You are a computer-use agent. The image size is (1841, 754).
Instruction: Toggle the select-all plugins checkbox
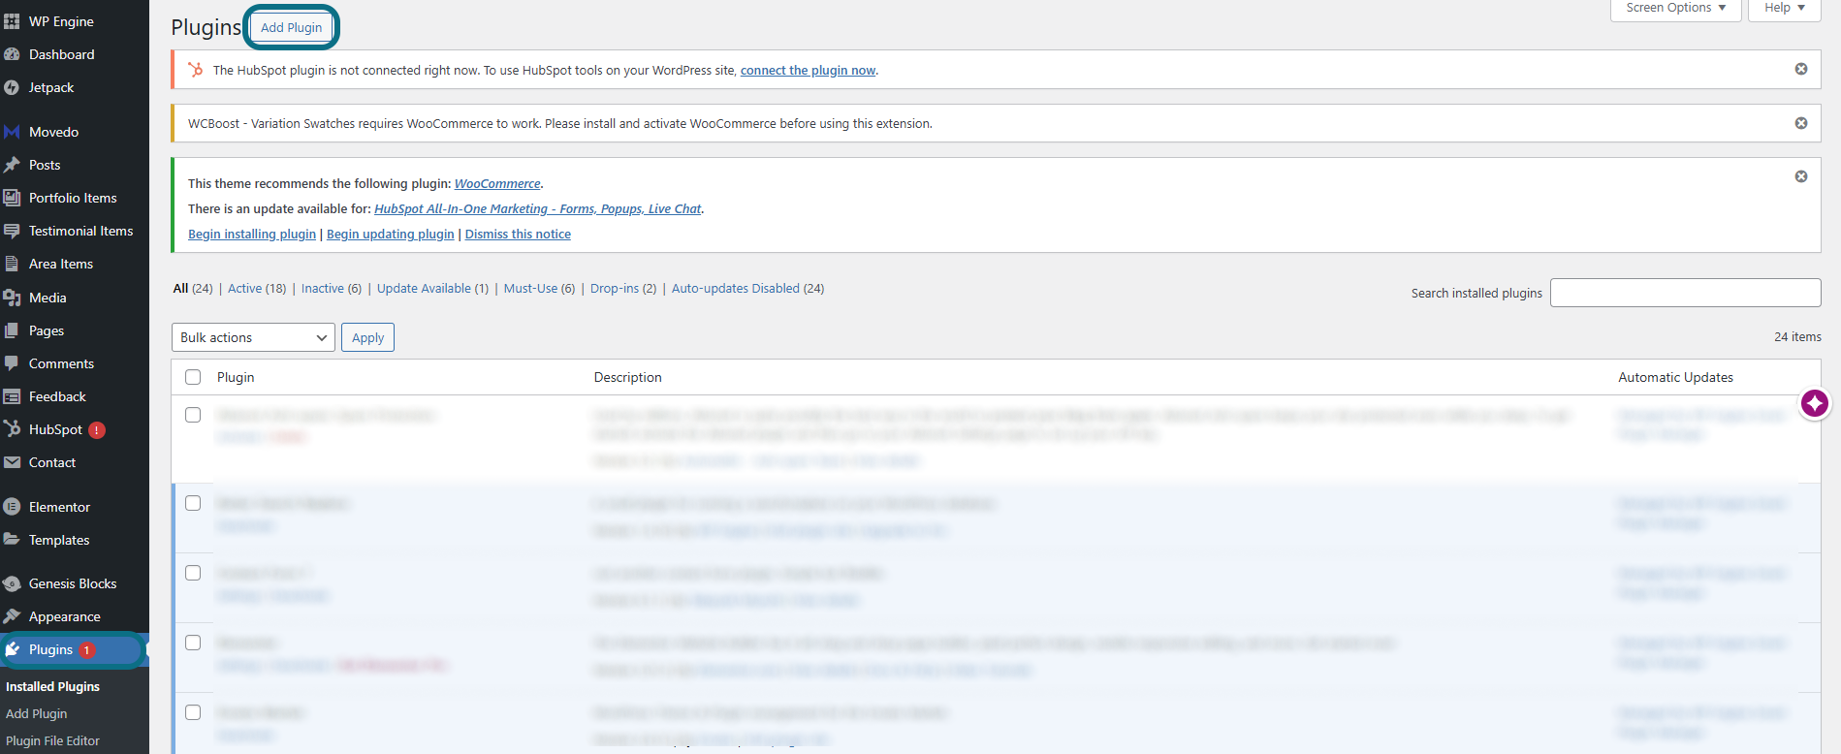tap(193, 377)
